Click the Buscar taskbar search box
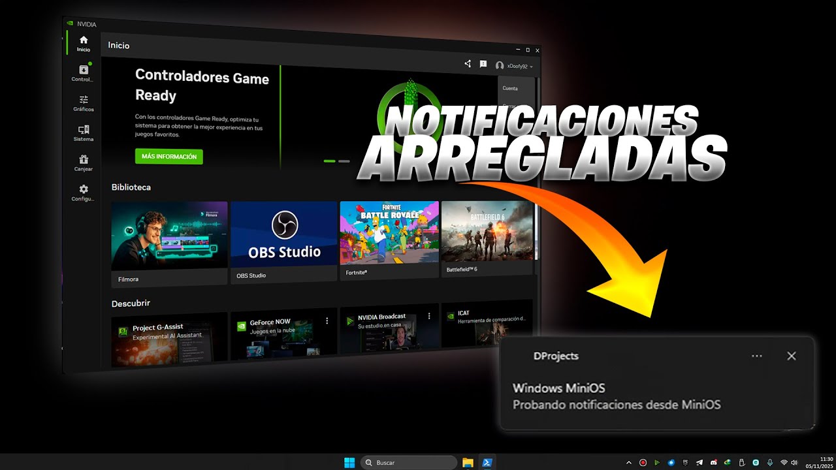Viewport: 836px width, 470px height. (x=409, y=462)
